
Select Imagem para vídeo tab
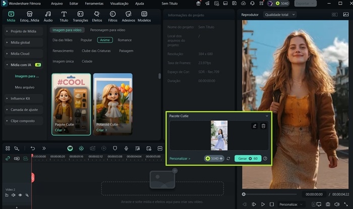coord(67,30)
